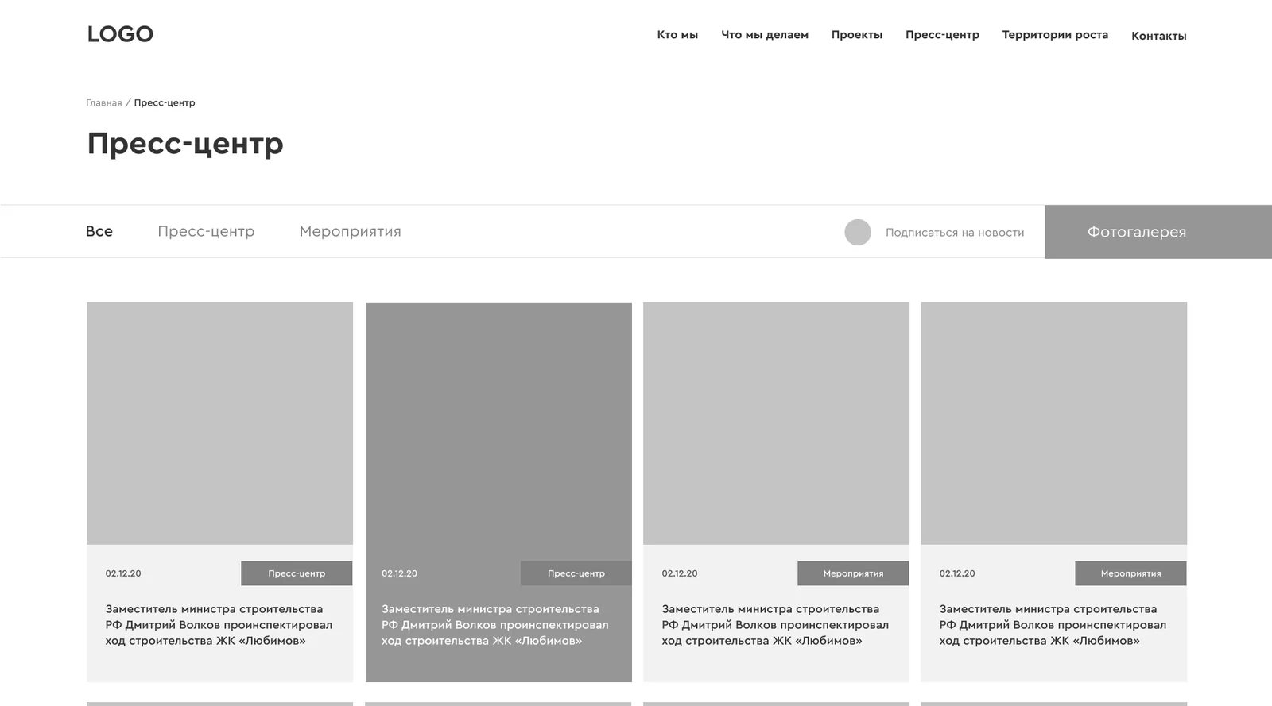Open "Территории роста" menu item
The width and height of the screenshot is (1272, 706).
[x=1055, y=35]
